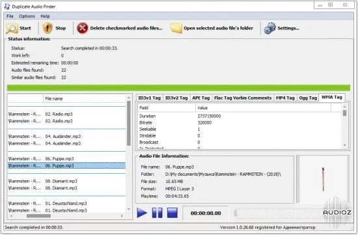
Task: Select the second 01. Deutschland.mp3 row
Action: click(66, 210)
